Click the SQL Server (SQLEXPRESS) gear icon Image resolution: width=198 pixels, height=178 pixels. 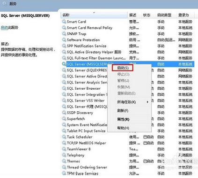pos(64,70)
